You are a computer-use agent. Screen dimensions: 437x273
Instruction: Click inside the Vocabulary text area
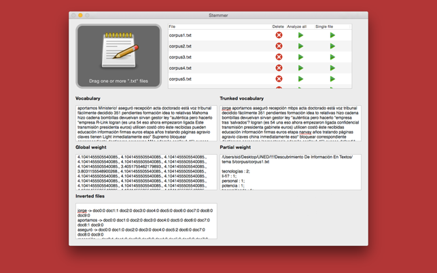click(146, 123)
